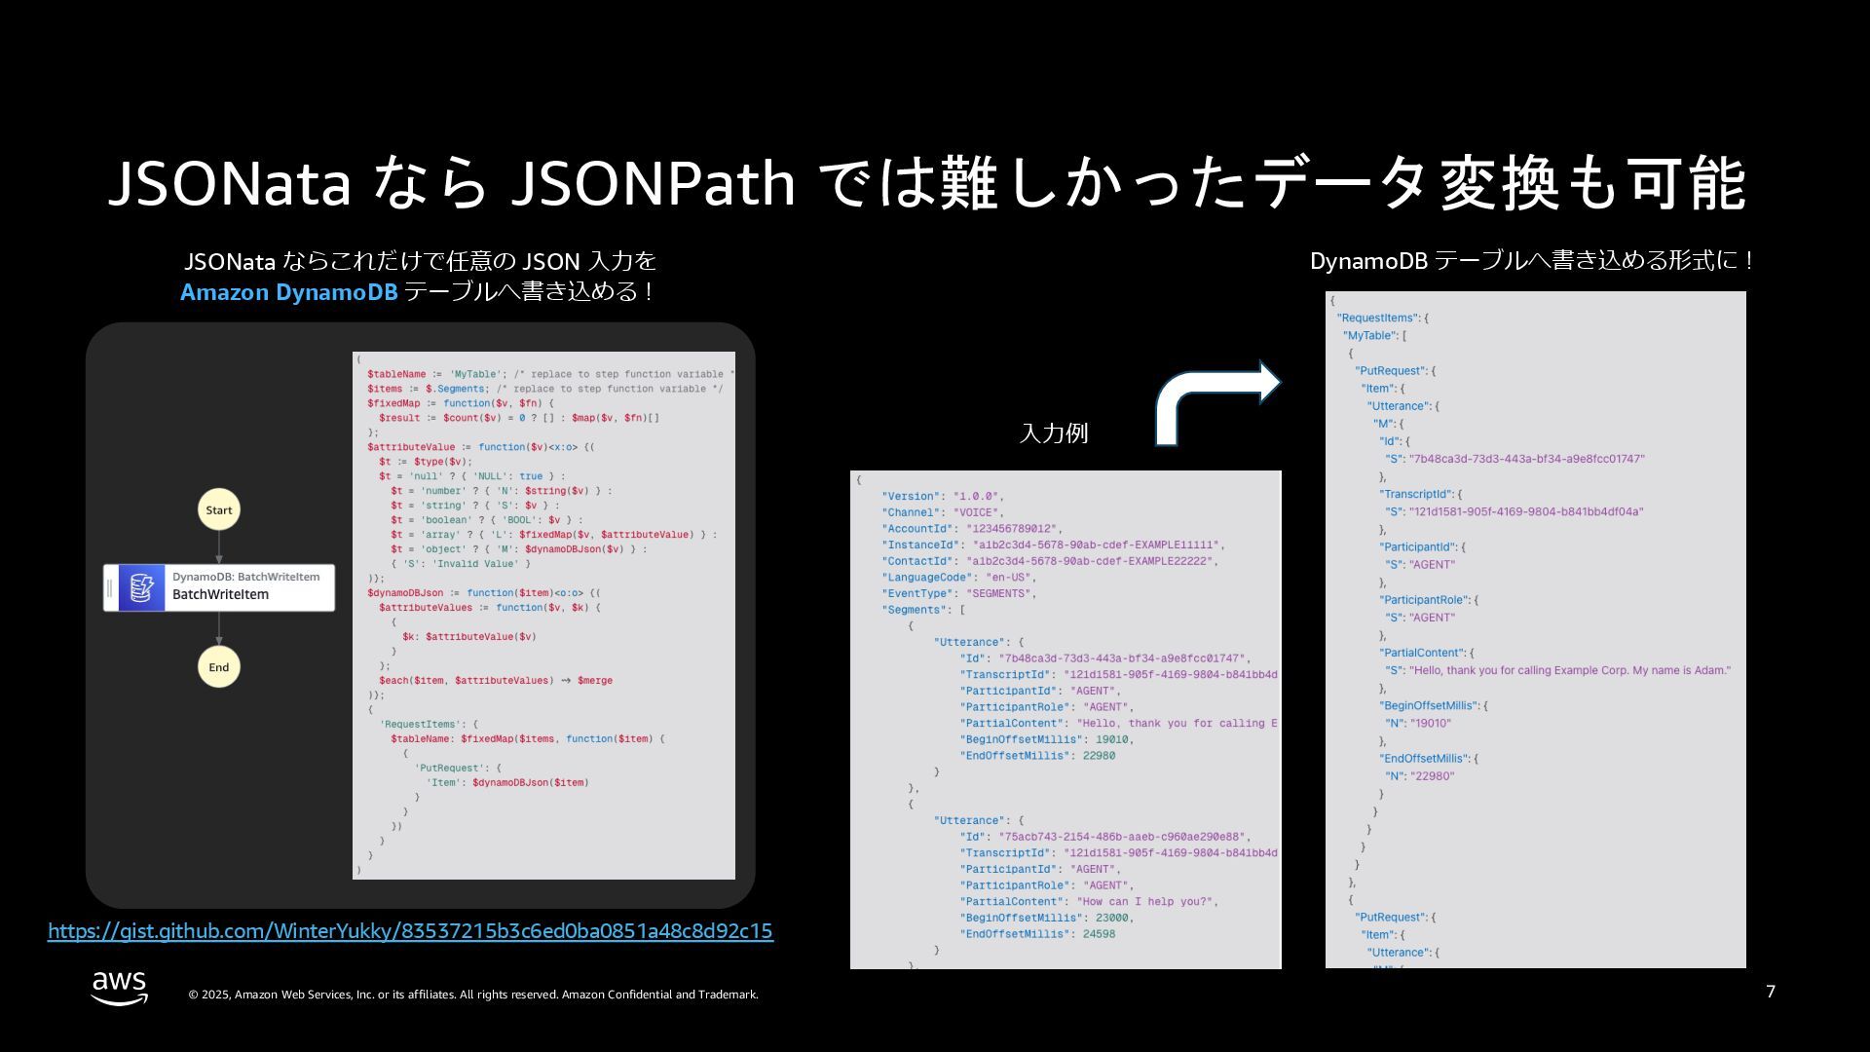This screenshot has width=1870, height=1052.
Task: Click the 'JSONata ならこれだけで任意の JSON 入力を' caption line
Action: click(x=420, y=261)
